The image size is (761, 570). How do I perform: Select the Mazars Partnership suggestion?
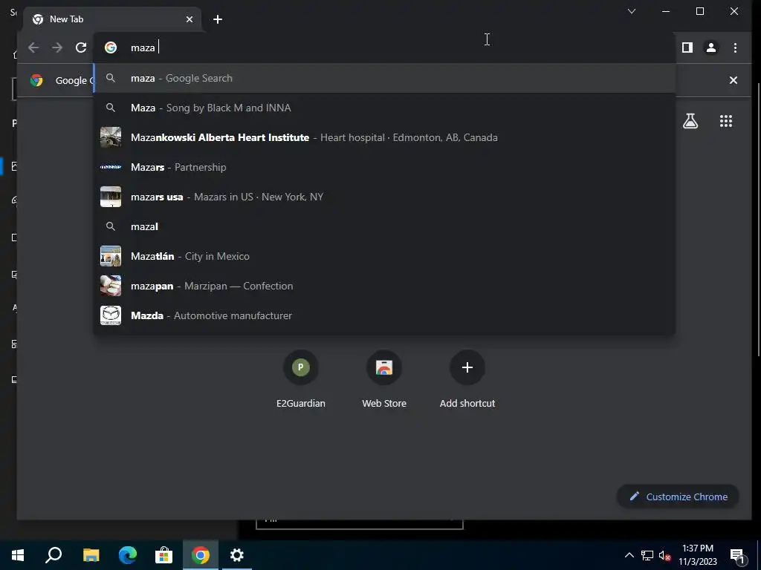(x=384, y=167)
